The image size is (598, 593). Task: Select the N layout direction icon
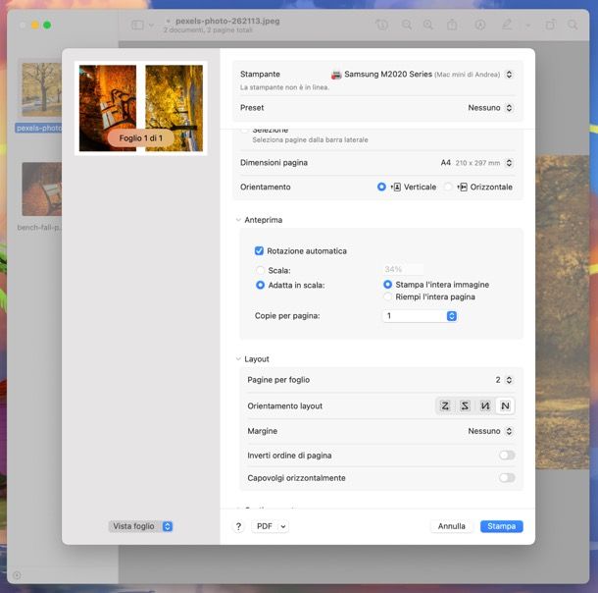point(505,405)
